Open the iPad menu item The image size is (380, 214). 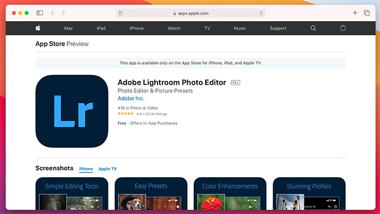[x=101, y=28]
